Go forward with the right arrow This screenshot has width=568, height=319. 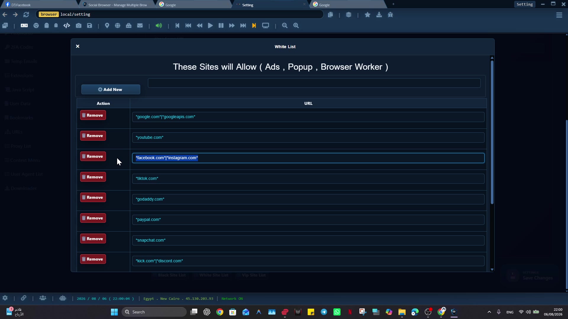point(15,14)
